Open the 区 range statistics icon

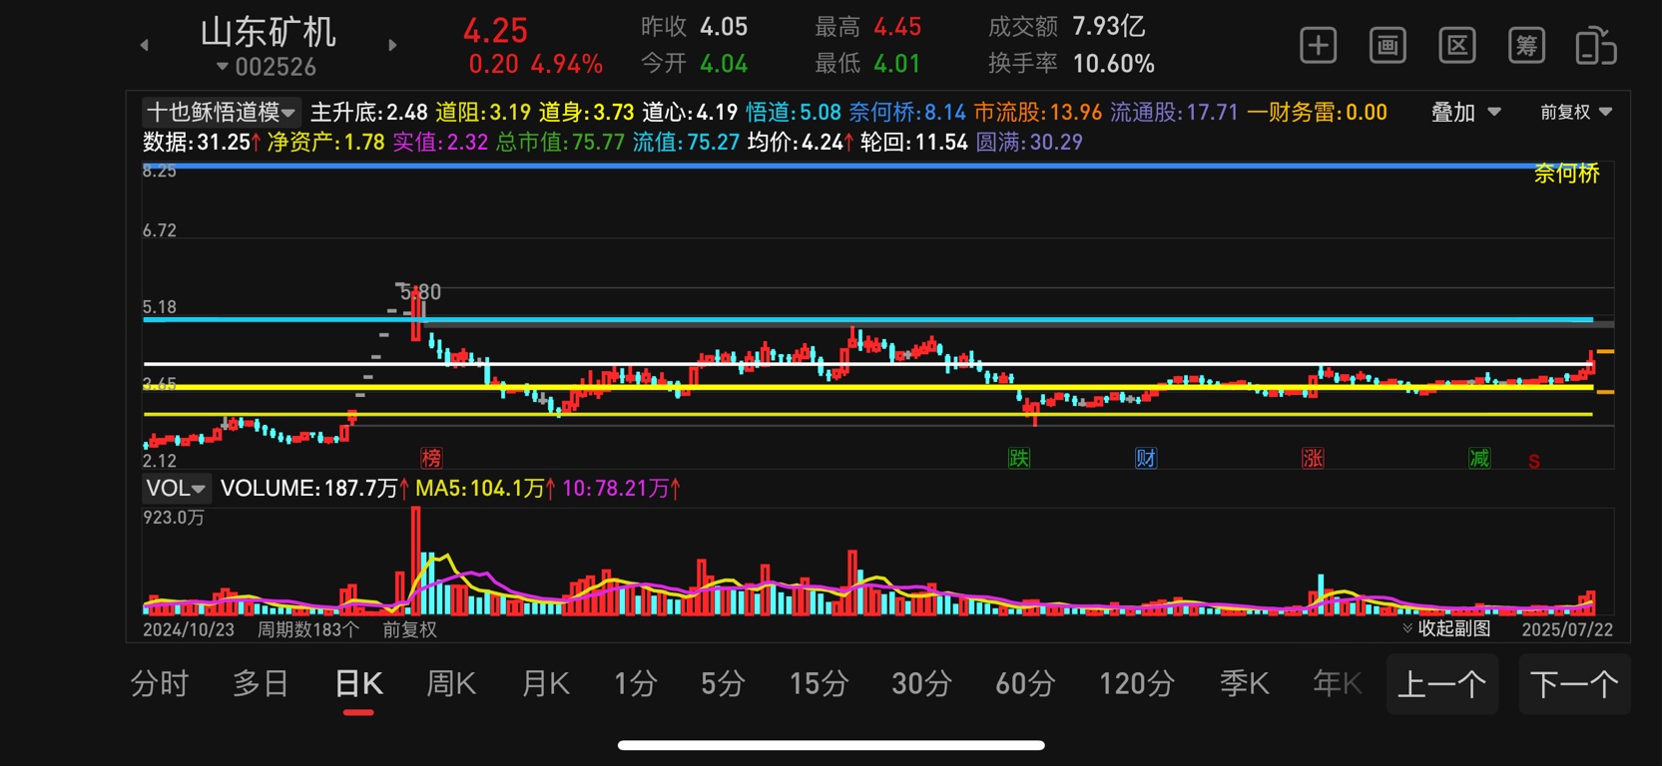point(1457,46)
